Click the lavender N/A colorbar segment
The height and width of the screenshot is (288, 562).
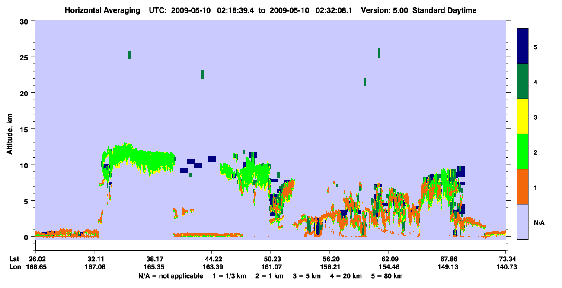click(523, 222)
